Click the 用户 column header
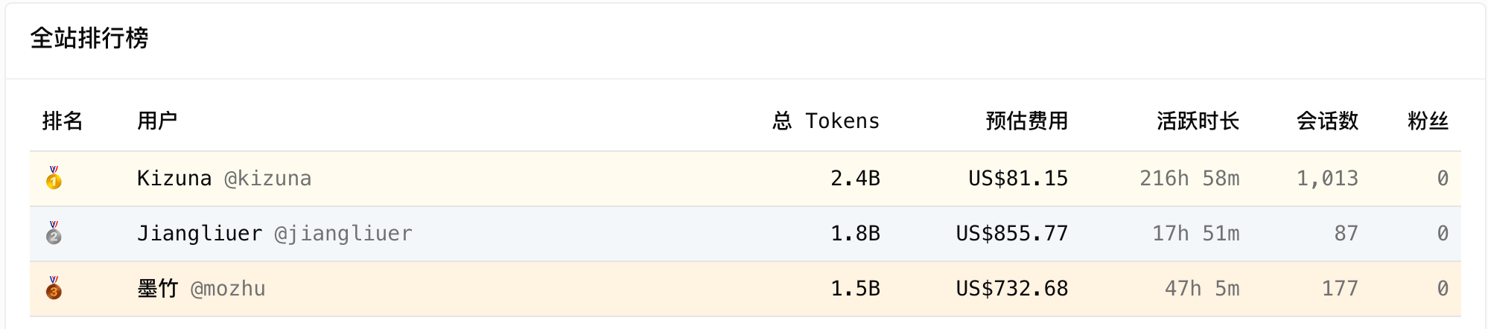1488x329 pixels. pos(157,121)
